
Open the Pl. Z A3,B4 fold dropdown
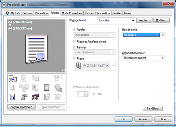[x=94, y=66]
